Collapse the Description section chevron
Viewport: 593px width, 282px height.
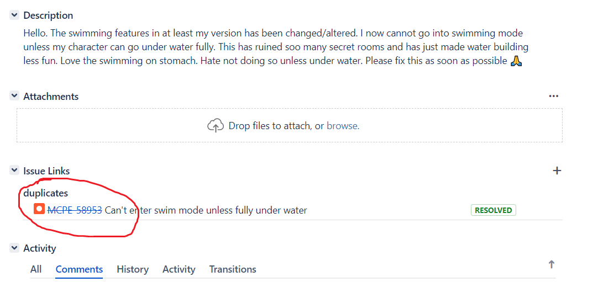[14, 15]
